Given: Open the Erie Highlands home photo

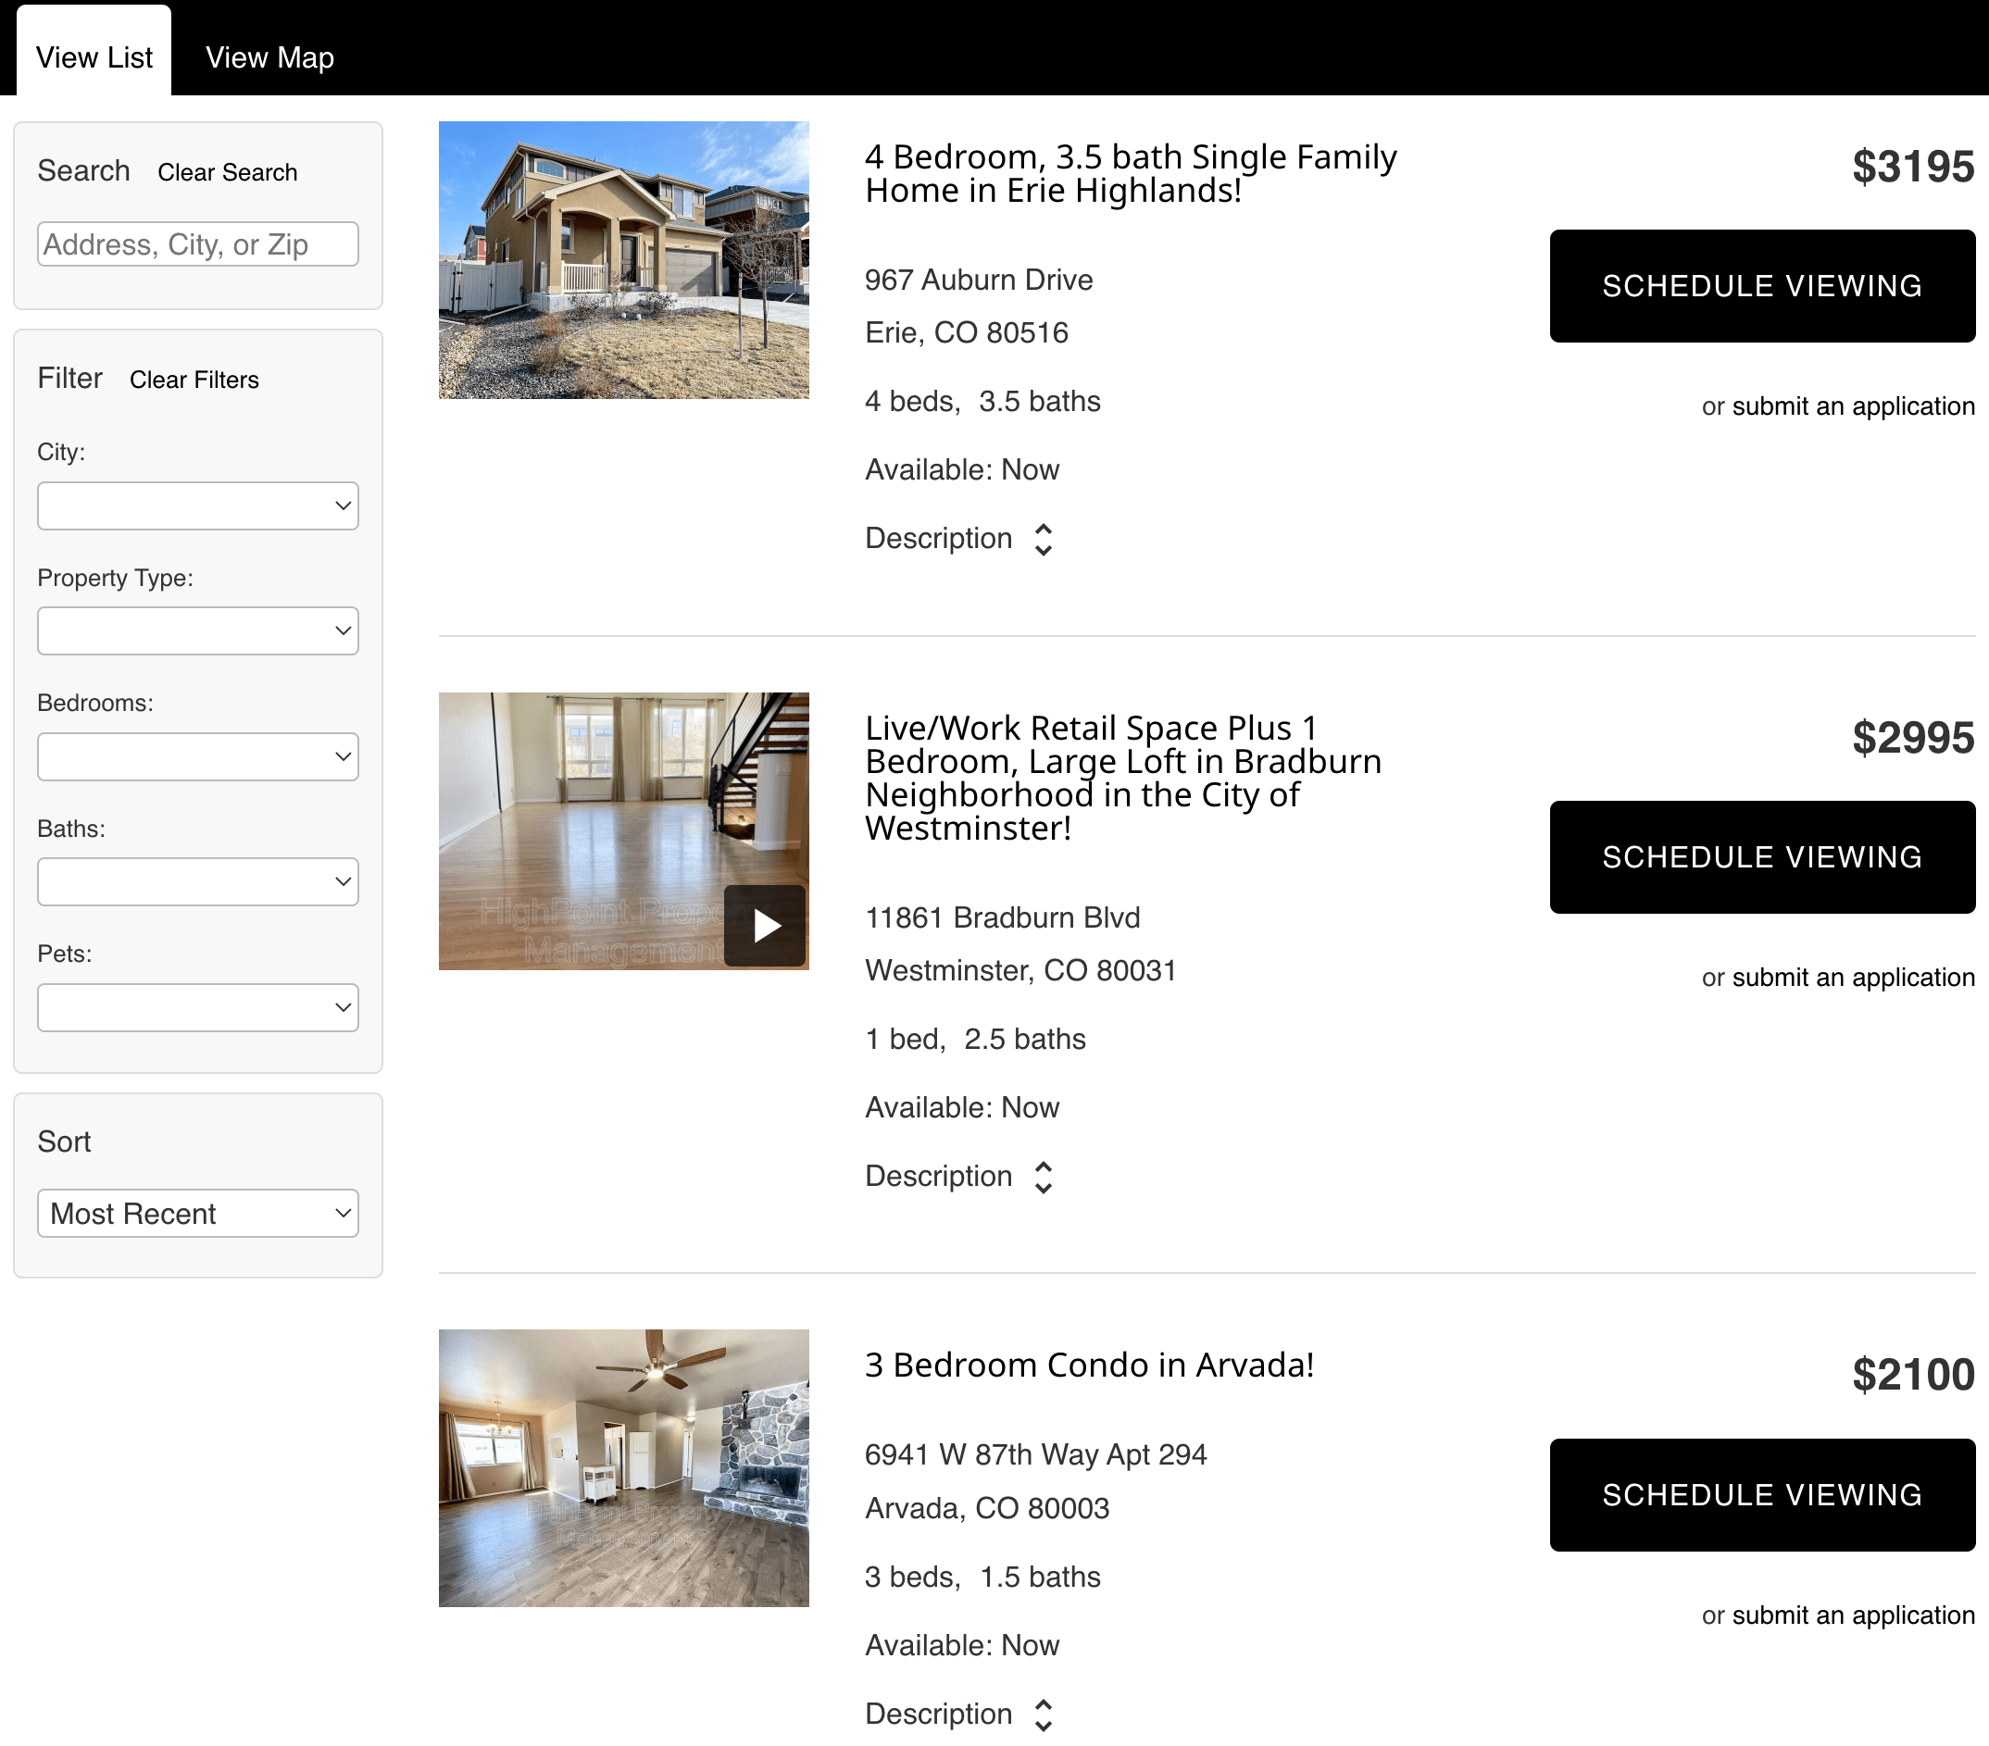Looking at the screenshot, I should click(623, 260).
